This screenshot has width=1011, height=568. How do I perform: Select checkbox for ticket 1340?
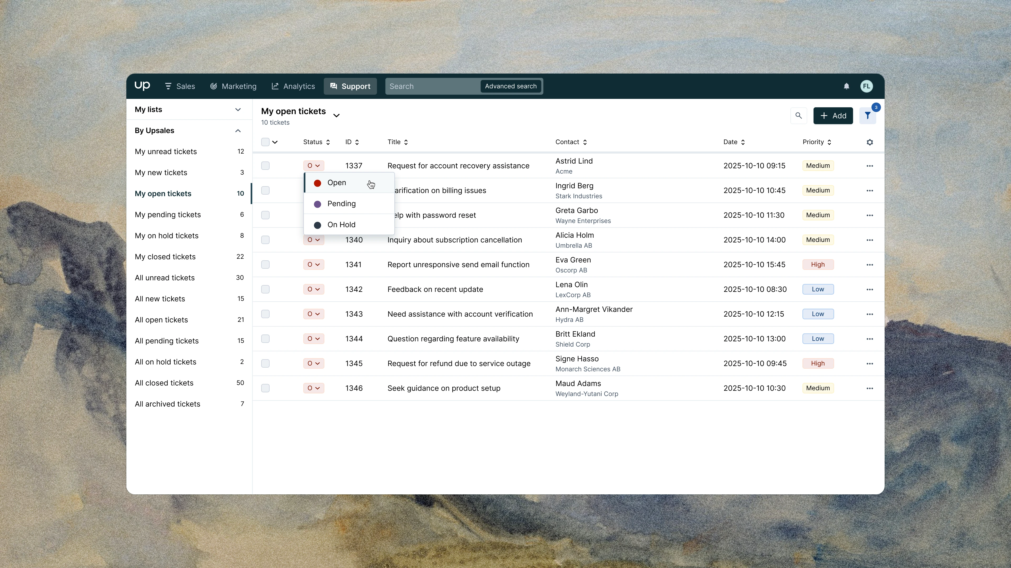(x=265, y=240)
